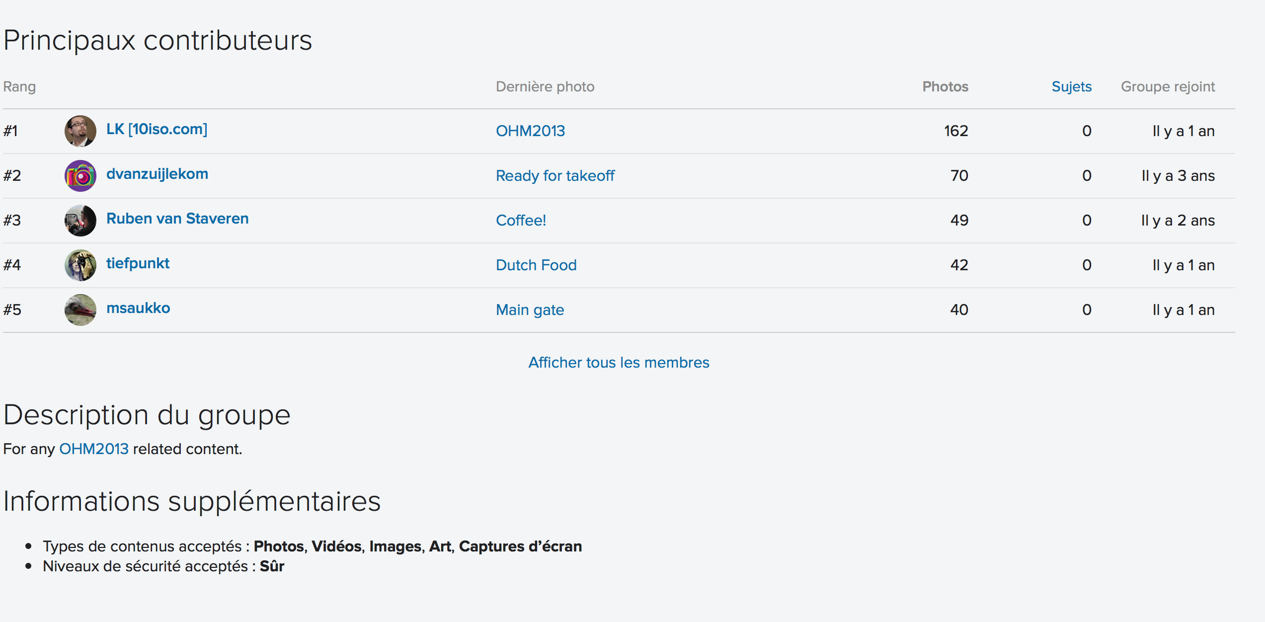Screen dimensions: 1265x622
Task: Visit Ruben van Staveren's profile
Action: coord(177,219)
